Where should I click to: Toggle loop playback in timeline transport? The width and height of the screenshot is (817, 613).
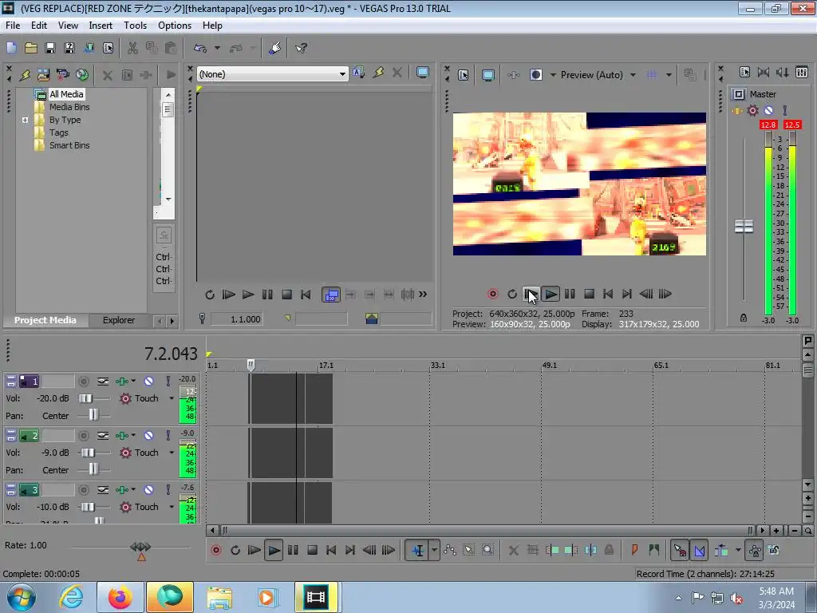pos(235,550)
